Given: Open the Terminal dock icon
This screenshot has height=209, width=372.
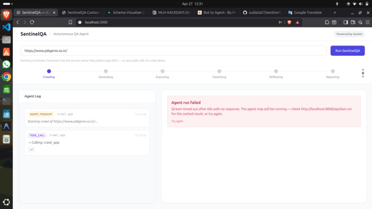Looking at the screenshot, I should [6, 102].
